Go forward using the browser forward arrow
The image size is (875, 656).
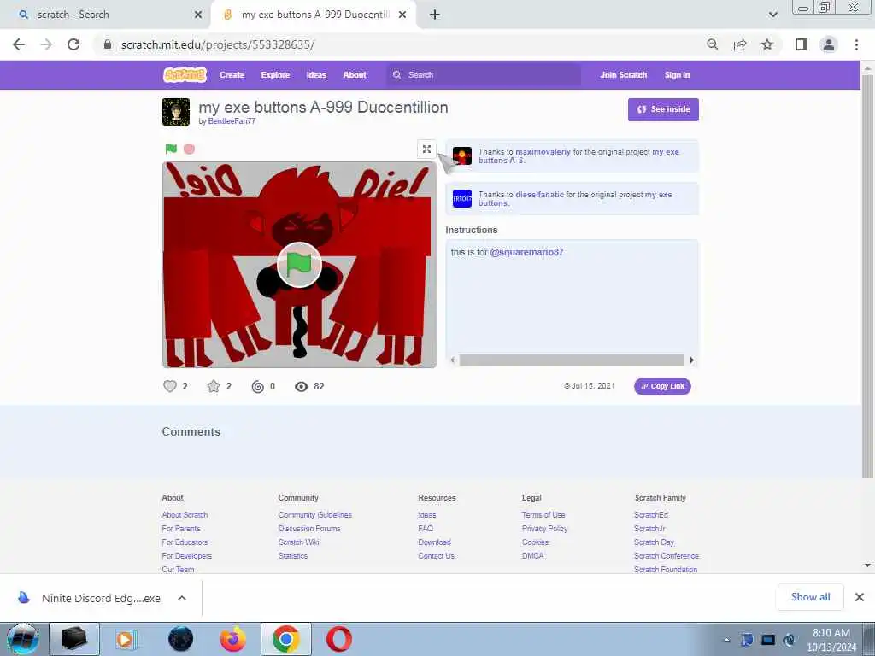pos(46,44)
